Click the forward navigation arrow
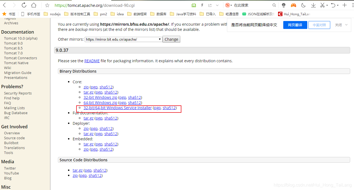This screenshot has height=190, width=354. 14,5
